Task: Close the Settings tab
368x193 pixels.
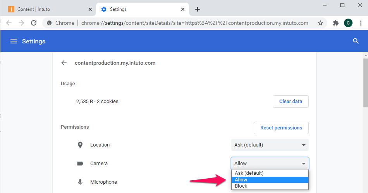Action: pos(183,9)
